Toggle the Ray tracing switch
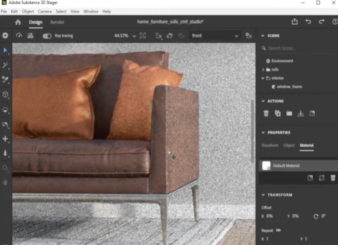This screenshot has height=245, width=338. [x=47, y=36]
